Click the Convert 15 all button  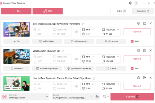click(x=132, y=97)
